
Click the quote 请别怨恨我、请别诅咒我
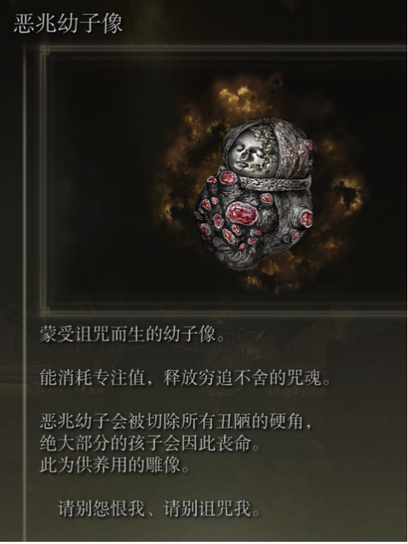point(159,509)
